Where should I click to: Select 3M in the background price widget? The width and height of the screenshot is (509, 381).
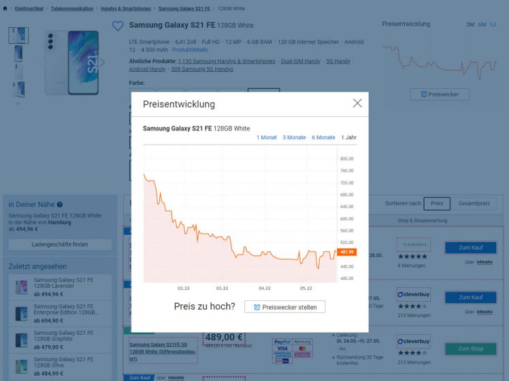point(470,24)
